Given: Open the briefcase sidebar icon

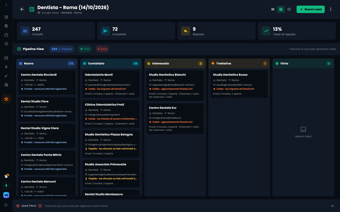Looking at the screenshot, I should tap(6, 35).
